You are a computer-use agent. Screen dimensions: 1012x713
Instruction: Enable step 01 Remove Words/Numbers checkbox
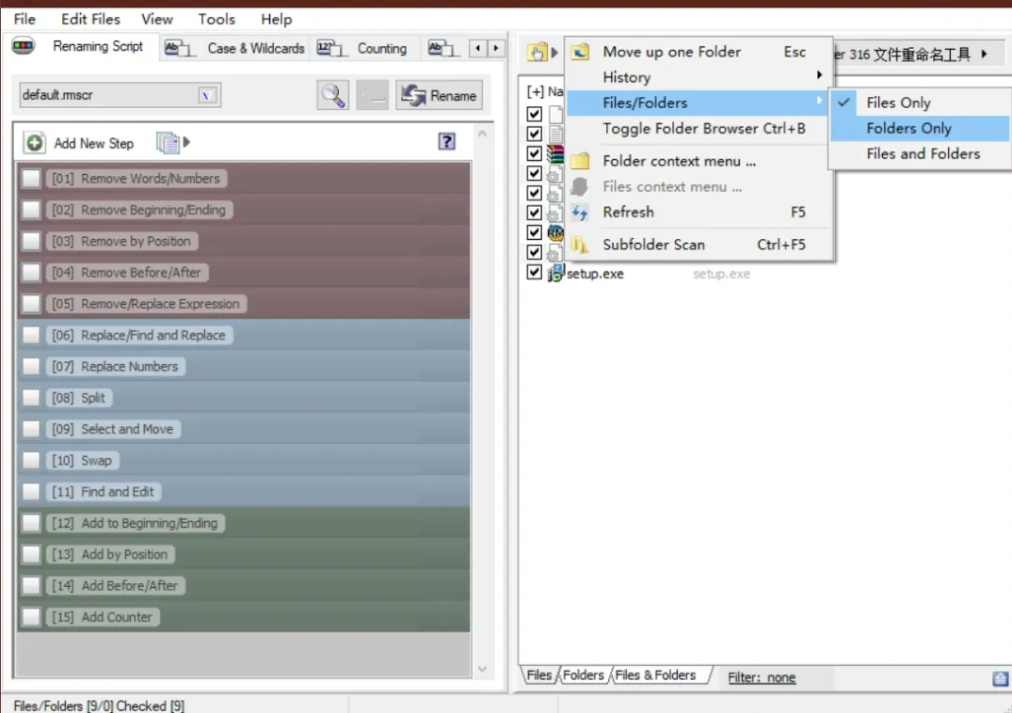(31, 179)
